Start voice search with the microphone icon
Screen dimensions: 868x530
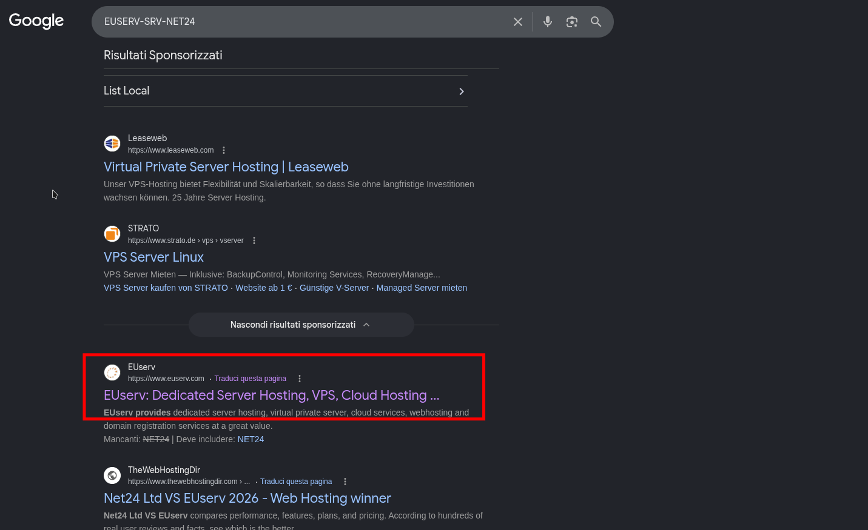548,22
